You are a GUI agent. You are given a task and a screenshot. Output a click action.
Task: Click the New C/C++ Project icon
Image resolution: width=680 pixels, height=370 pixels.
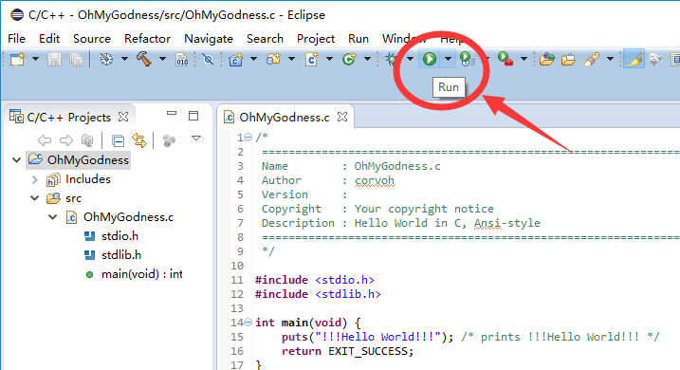pos(235,59)
